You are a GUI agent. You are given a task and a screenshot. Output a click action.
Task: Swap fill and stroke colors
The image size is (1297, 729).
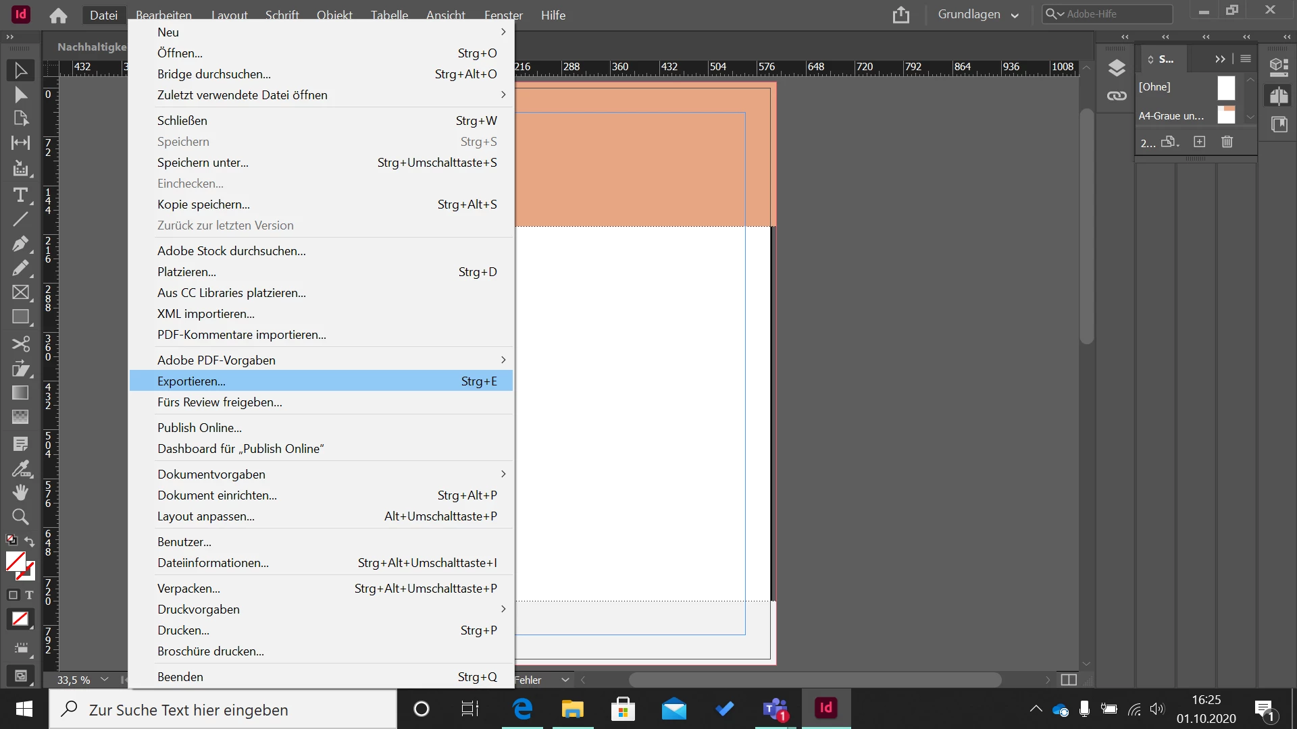(30, 541)
